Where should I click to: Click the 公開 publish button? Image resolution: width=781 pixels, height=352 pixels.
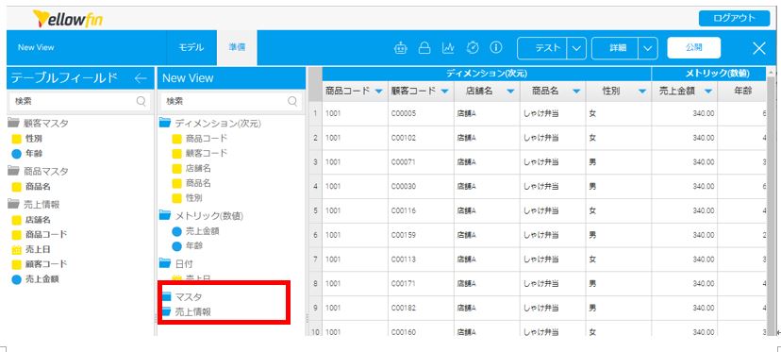point(693,48)
